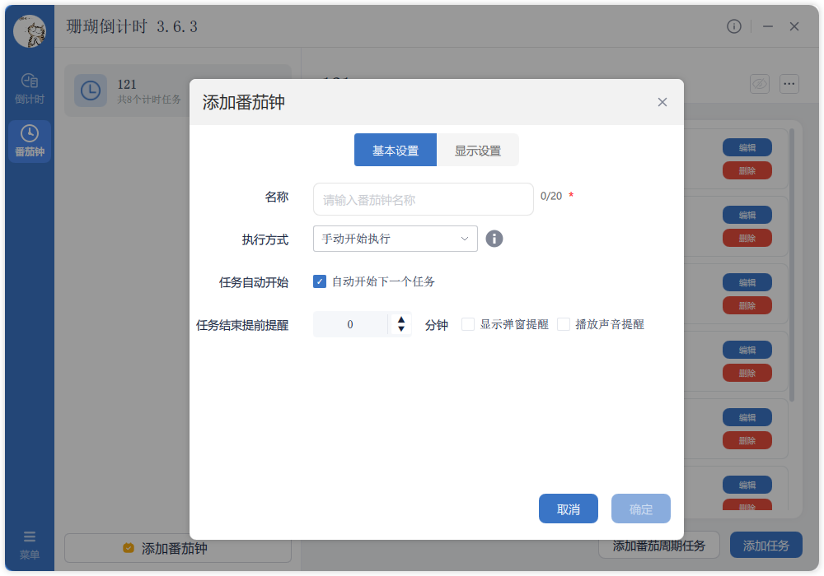The image size is (824, 576).
Task: Click the info icon in the title bar
Action: (x=734, y=26)
